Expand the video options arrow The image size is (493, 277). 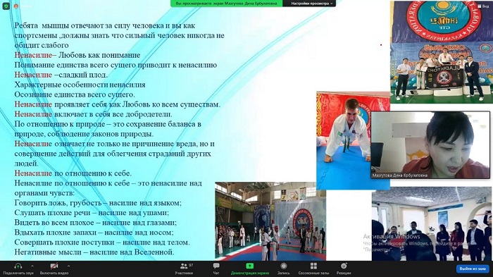click(x=68, y=266)
